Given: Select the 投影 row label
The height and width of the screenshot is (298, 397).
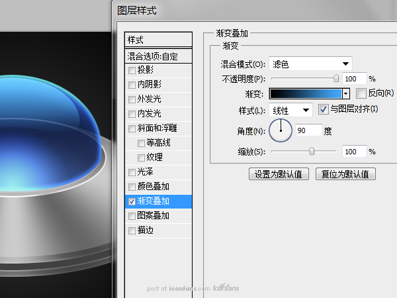Looking at the screenshot, I should pyautogui.click(x=145, y=70).
